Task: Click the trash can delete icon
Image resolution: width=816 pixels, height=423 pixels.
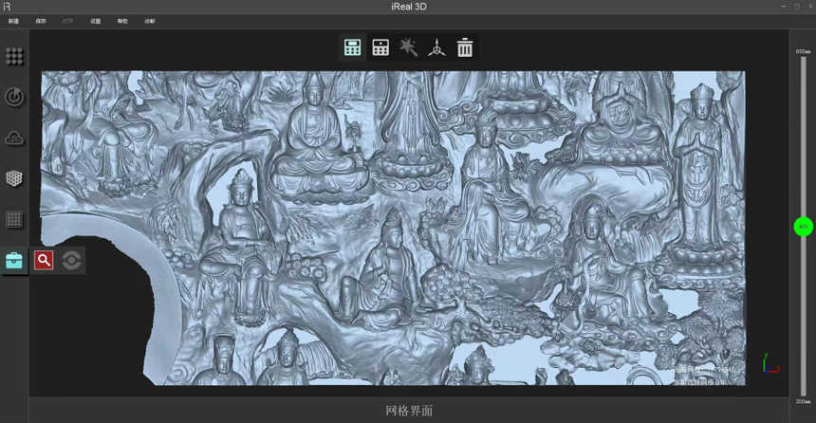Action: coord(465,47)
